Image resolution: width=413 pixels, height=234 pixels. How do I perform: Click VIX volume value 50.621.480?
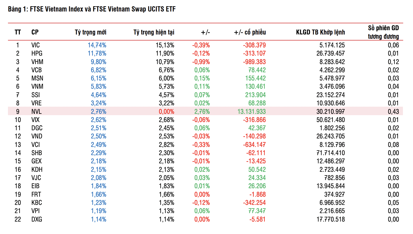point(330,120)
